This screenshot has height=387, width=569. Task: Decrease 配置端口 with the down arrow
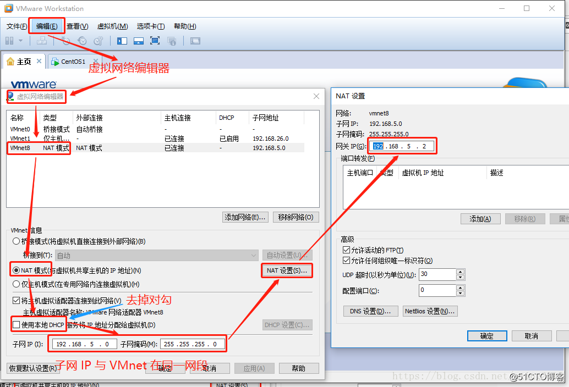(x=461, y=293)
